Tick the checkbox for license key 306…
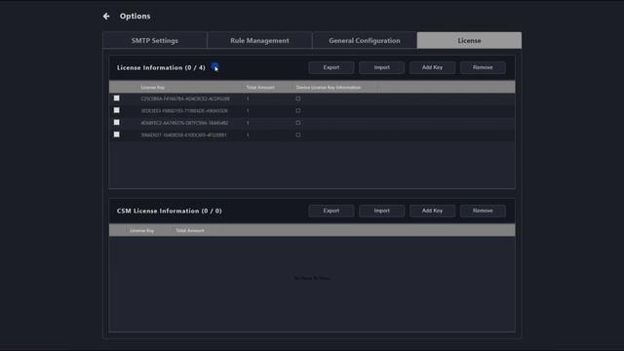Viewport: 624px width, 351px height. click(x=117, y=135)
